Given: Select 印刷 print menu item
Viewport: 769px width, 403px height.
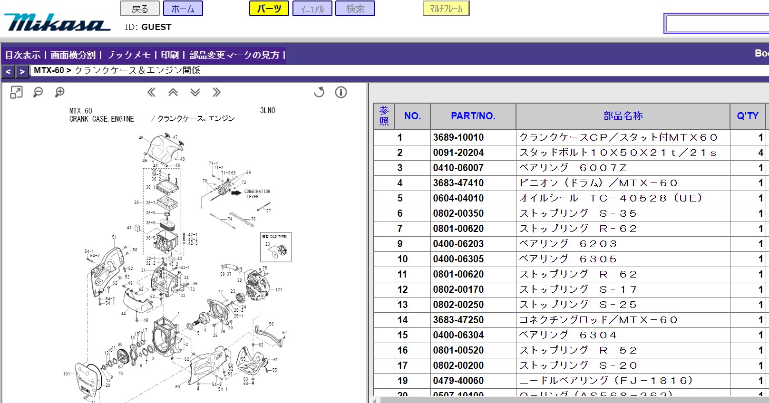Looking at the screenshot, I should tap(170, 55).
